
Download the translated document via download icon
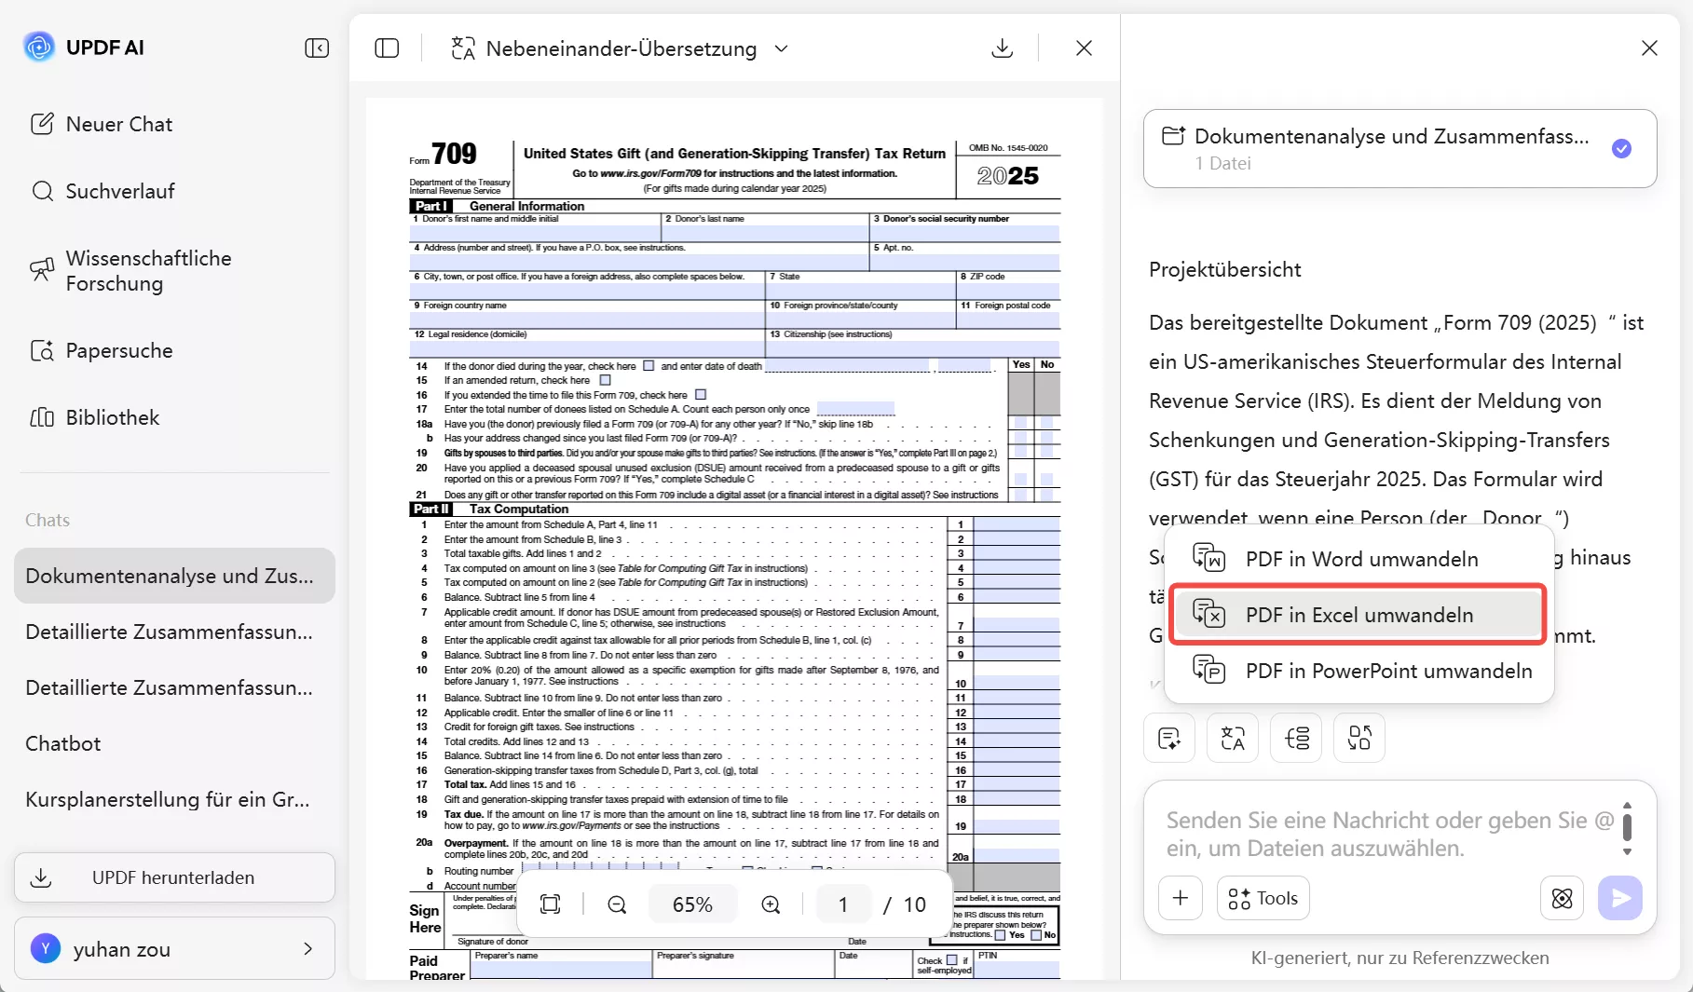pos(1003,48)
